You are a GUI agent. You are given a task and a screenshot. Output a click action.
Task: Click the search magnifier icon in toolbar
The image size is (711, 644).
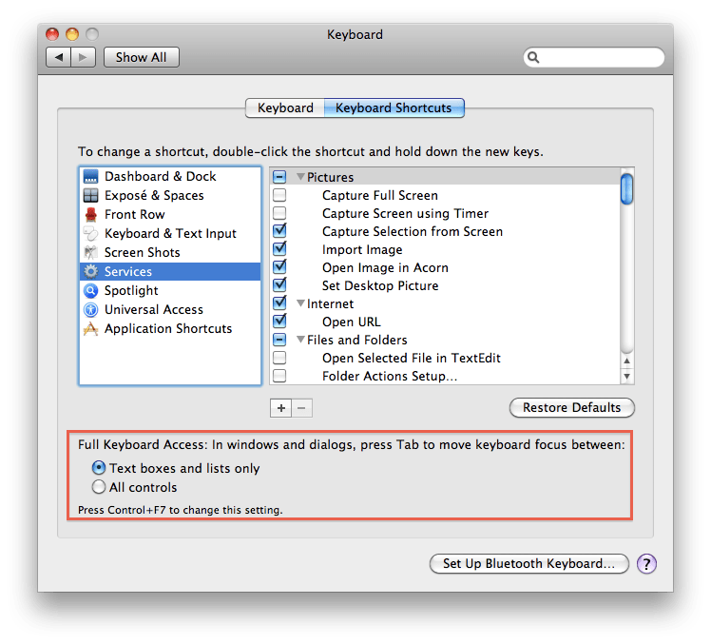[533, 58]
